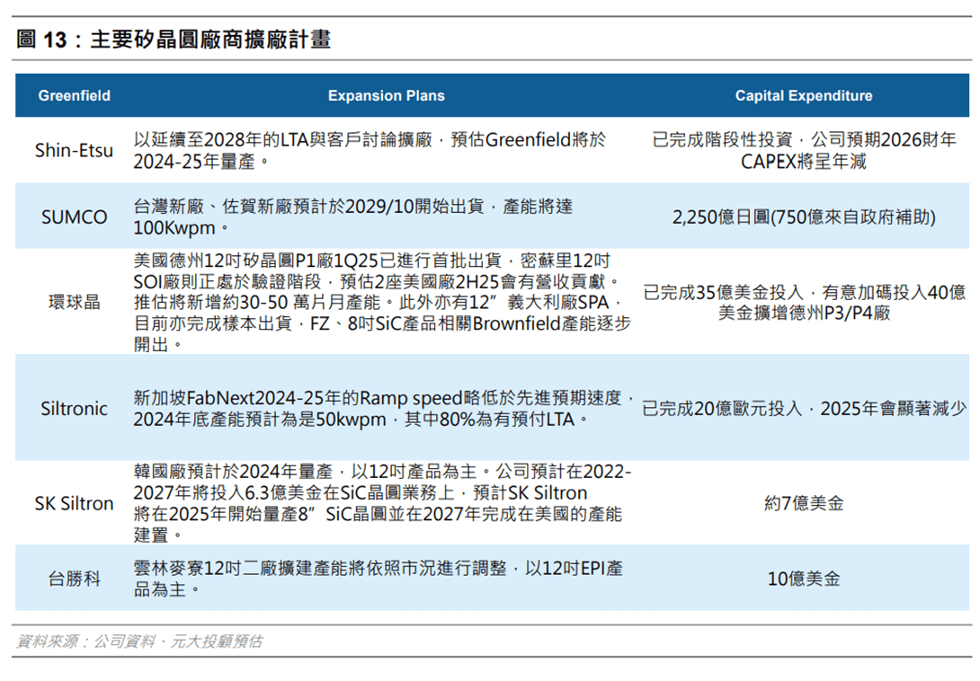Click Shin-Etsu's expansion plan text

coord(370,151)
